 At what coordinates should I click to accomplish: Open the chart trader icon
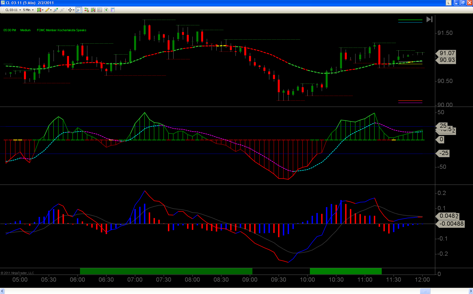(x=86, y=10)
